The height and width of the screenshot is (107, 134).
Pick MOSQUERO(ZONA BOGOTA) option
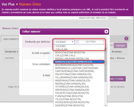click(79, 102)
